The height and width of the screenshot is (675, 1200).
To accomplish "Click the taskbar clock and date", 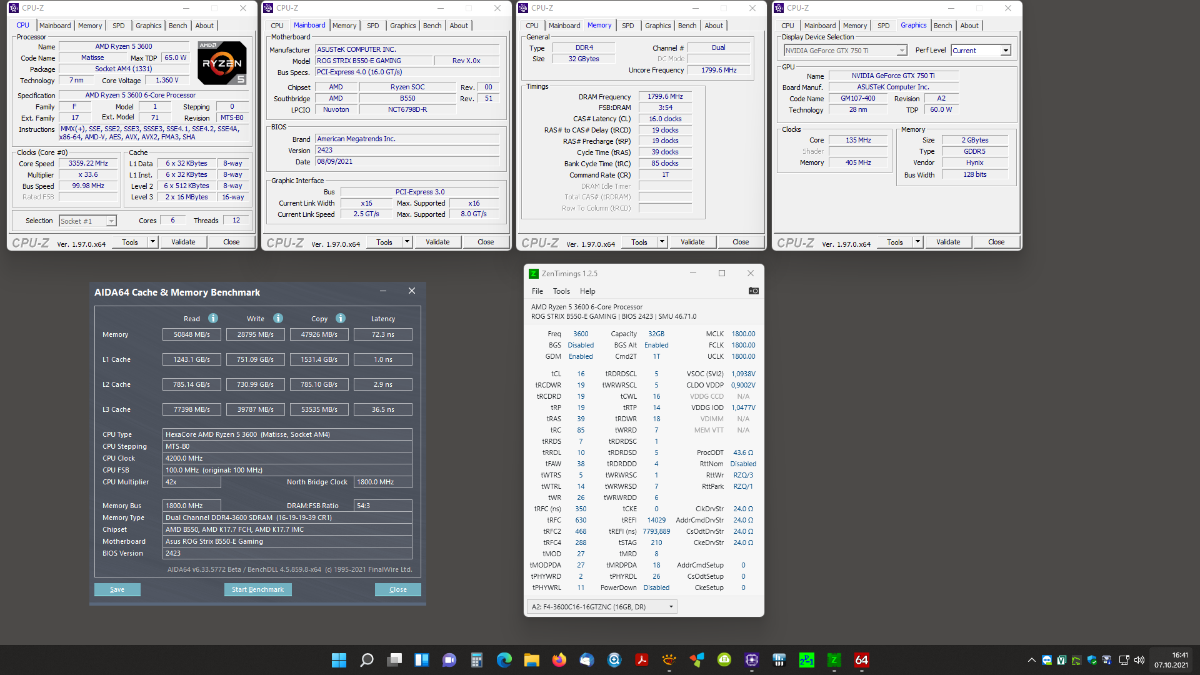I will click(x=1171, y=660).
